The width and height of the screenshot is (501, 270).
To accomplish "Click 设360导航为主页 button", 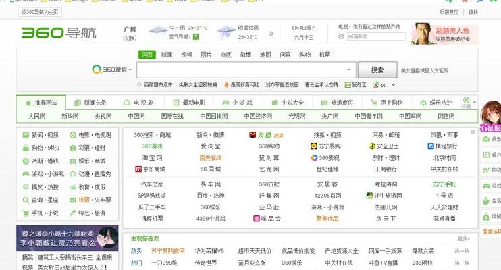I will [x=40, y=12].
